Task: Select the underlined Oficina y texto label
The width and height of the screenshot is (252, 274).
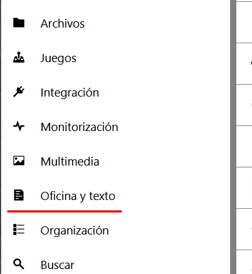Action: [78, 196]
